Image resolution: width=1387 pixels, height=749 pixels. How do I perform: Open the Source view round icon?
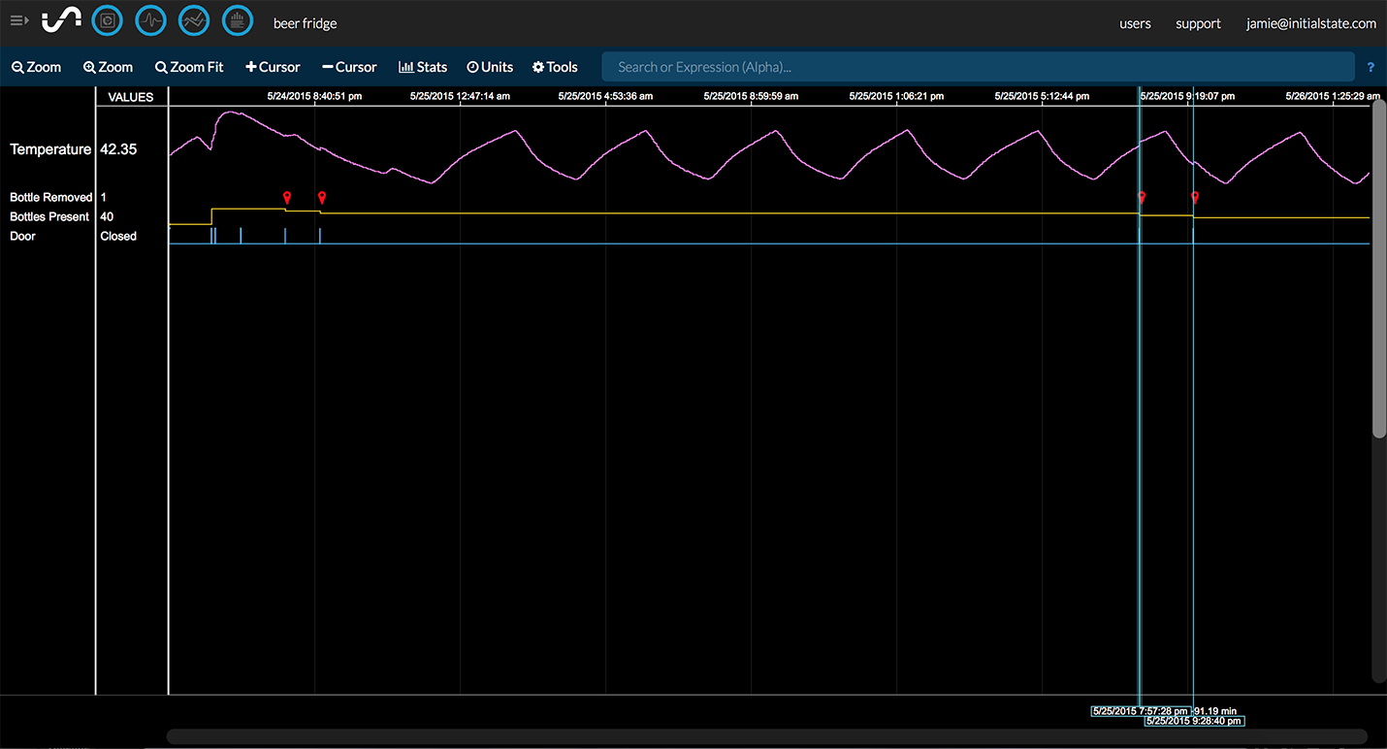(x=107, y=20)
